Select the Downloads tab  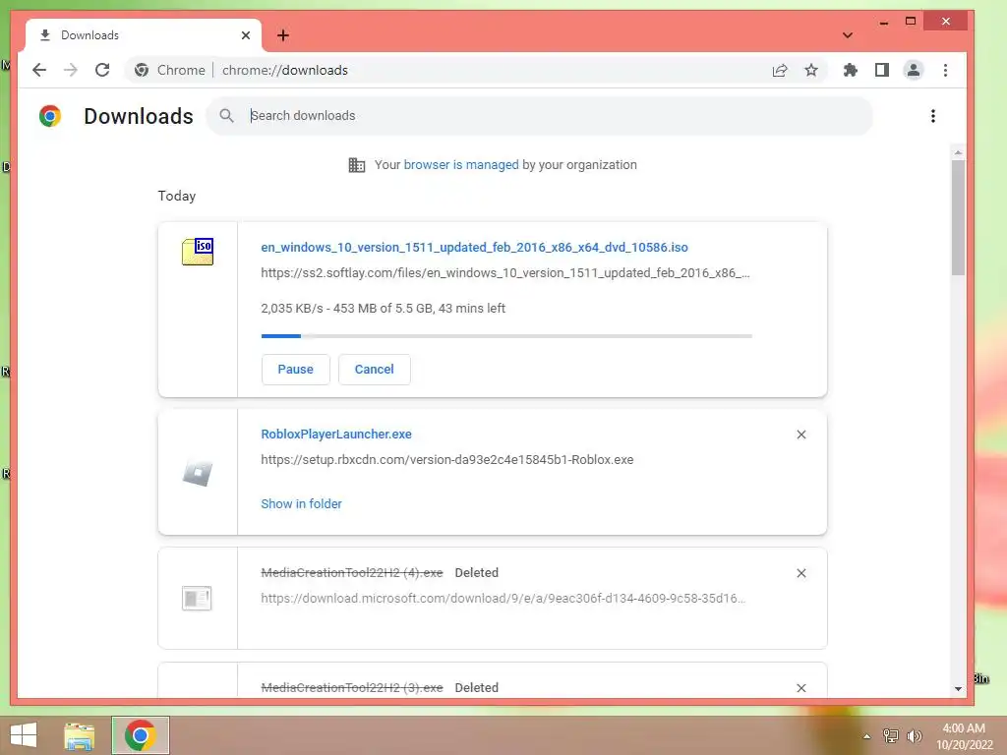tap(144, 35)
